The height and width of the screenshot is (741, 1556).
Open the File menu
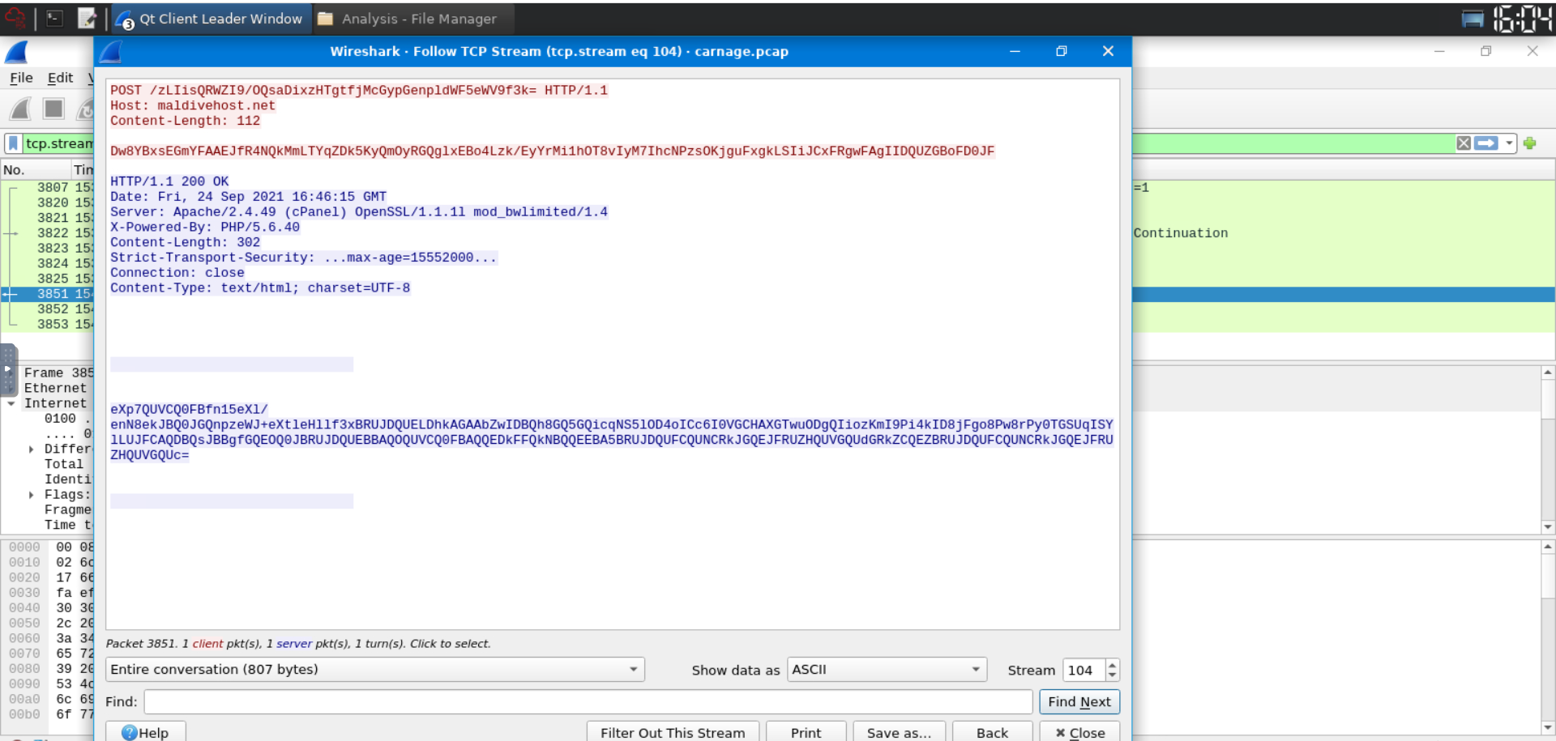pyautogui.click(x=21, y=78)
